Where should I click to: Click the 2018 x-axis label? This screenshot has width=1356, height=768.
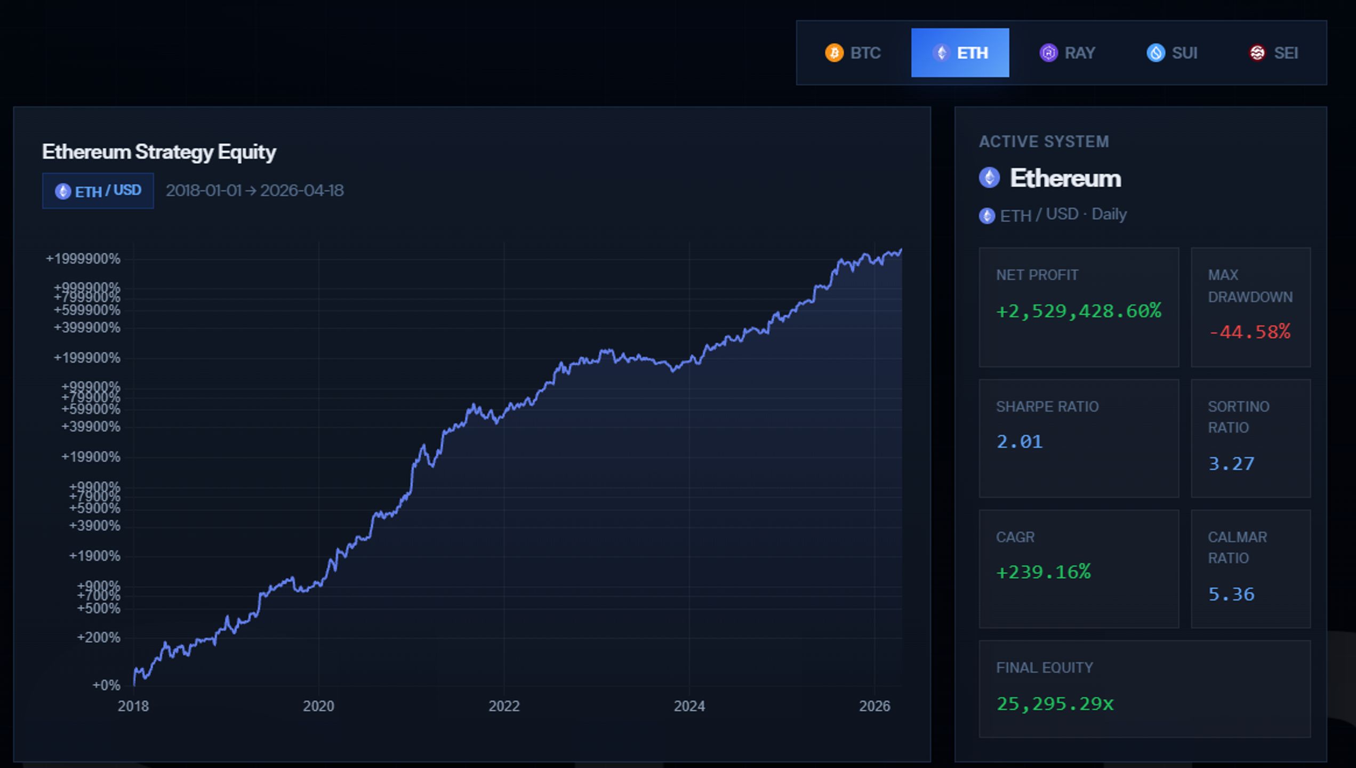pos(133,707)
